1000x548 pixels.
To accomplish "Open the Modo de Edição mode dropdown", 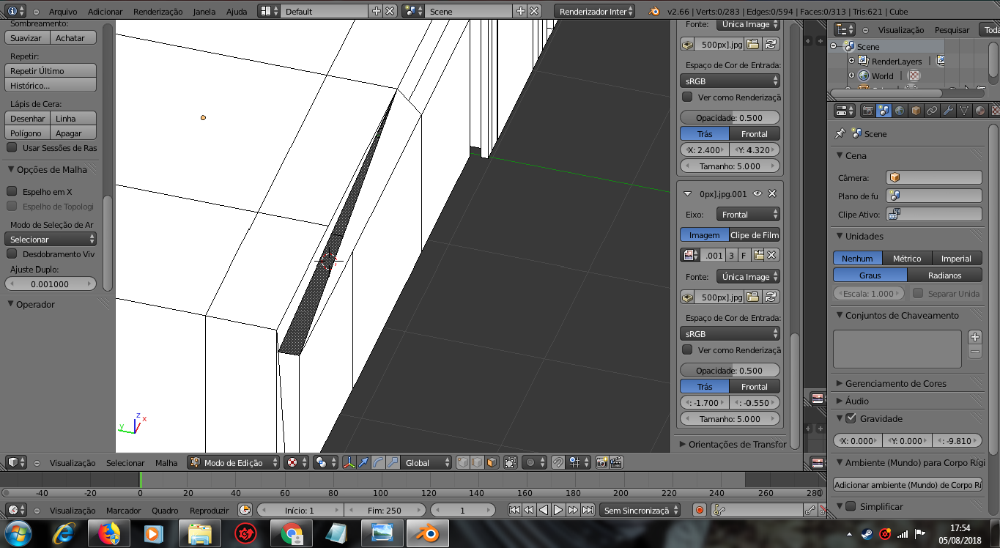I will point(234,462).
